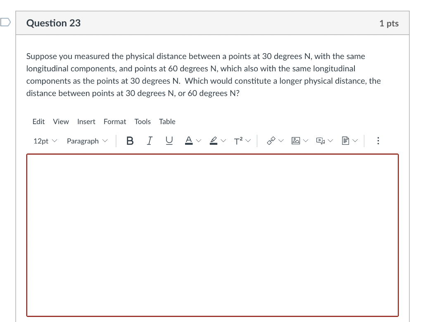The width and height of the screenshot is (423, 322).
Task: Open the miscellaneous options kebab menu
Action: pos(378,141)
